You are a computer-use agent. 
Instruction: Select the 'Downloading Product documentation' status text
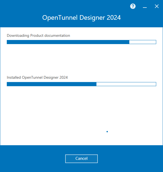click(x=38, y=35)
